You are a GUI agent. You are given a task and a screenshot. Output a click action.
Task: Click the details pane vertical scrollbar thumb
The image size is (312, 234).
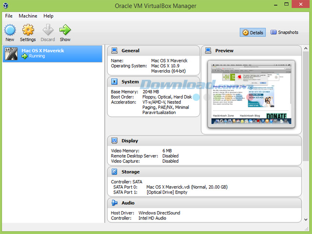click(306, 106)
